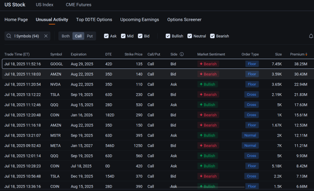Open the Options Screener tab
Screen dimensions: 314x191
184,20
